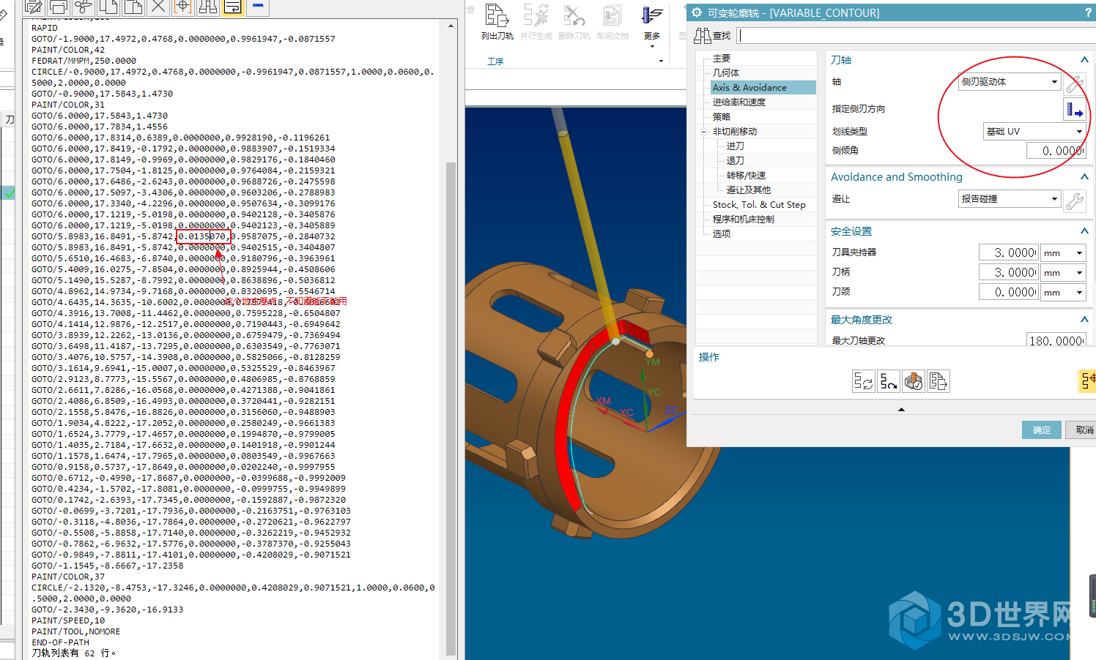This screenshot has height=660, width=1096.
Task: Click the 取消 Cancel button
Action: click(1083, 430)
